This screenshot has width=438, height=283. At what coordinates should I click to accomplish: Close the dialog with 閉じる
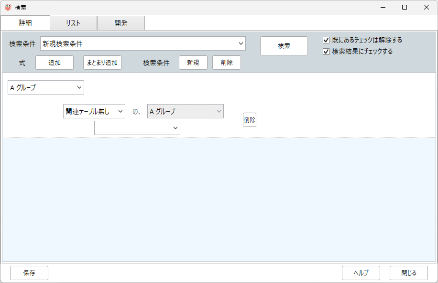[409, 273]
